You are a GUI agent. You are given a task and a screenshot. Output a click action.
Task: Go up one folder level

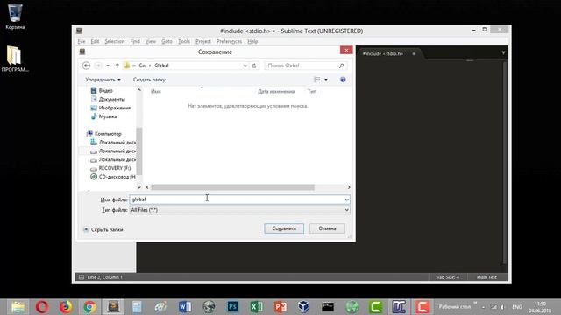[x=117, y=66]
